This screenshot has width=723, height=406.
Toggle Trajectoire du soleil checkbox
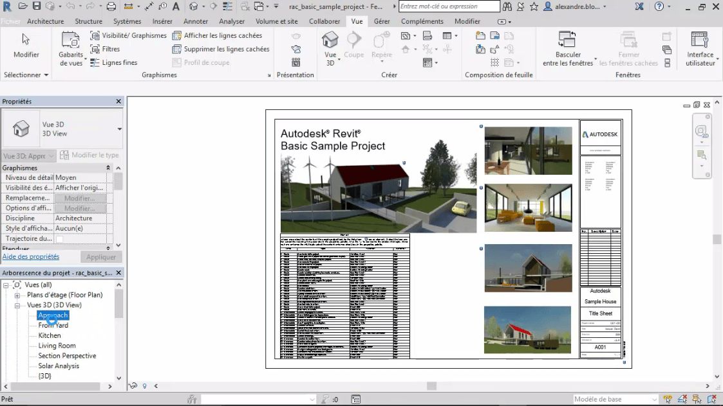tap(59, 239)
